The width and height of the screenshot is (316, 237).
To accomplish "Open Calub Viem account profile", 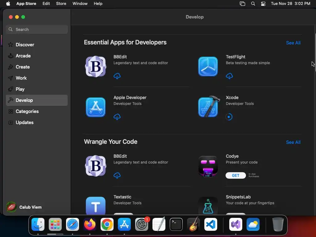I will point(24,207).
